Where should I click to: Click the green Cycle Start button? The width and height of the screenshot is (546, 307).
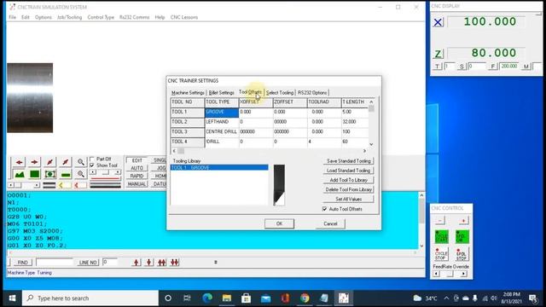coord(441,237)
